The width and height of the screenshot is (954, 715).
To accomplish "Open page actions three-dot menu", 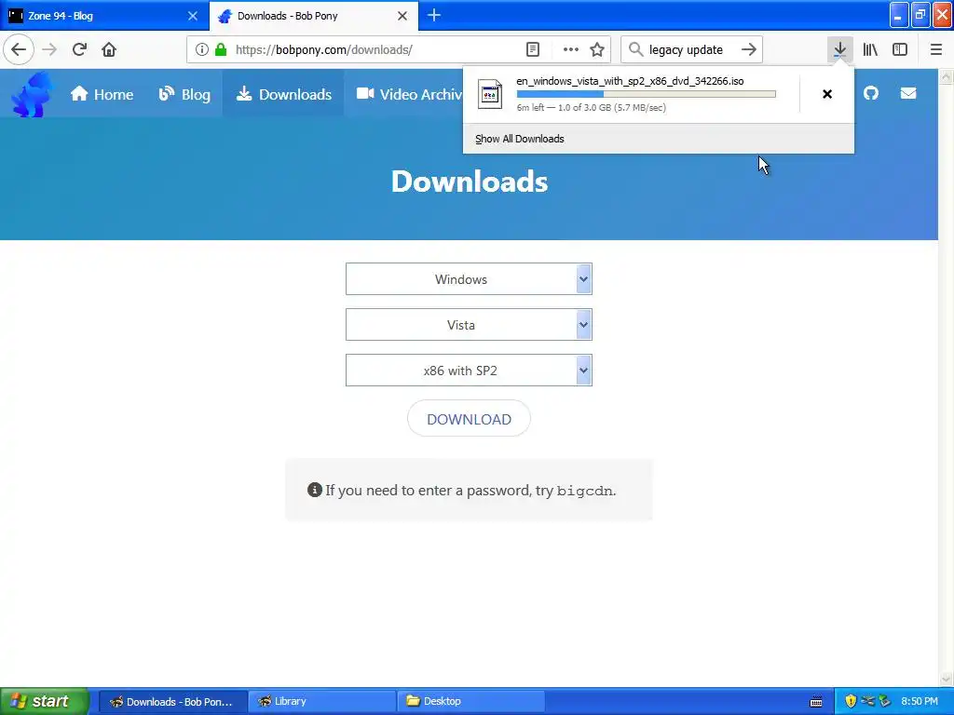I will coord(571,49).
